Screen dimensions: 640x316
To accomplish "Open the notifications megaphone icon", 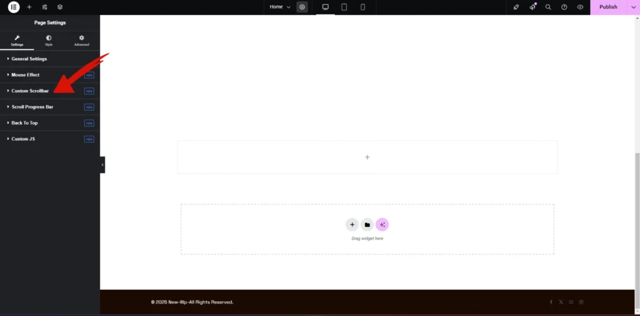I will (532, 7).
